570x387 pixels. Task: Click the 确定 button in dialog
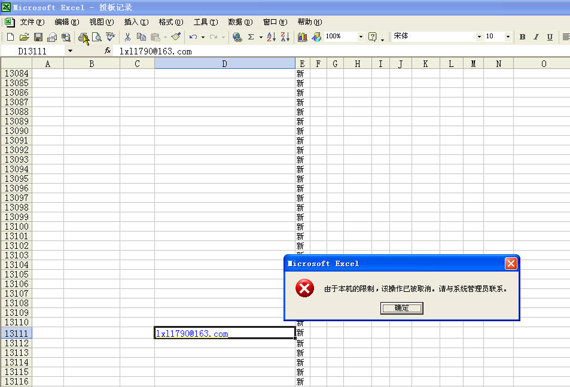coord(402,308)
